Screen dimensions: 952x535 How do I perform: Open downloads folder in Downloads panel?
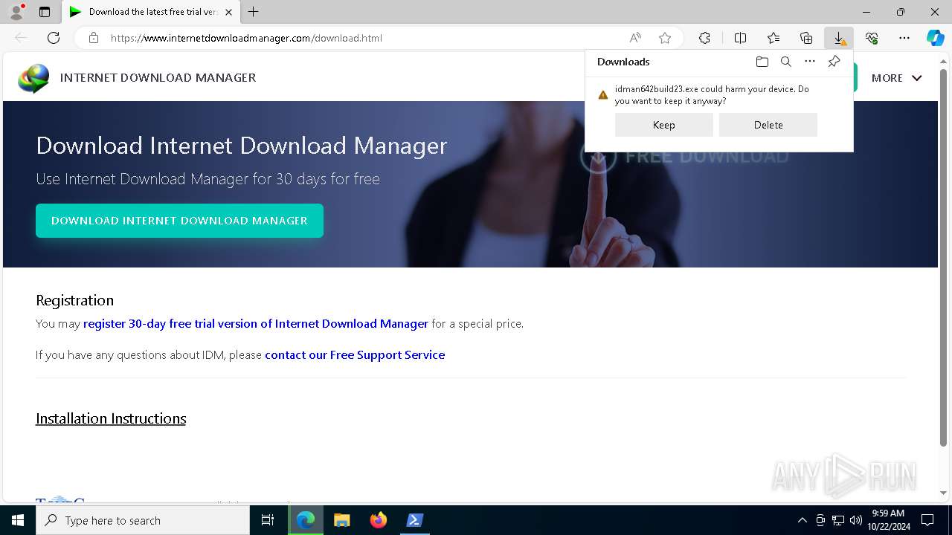(x=762, y=62)
